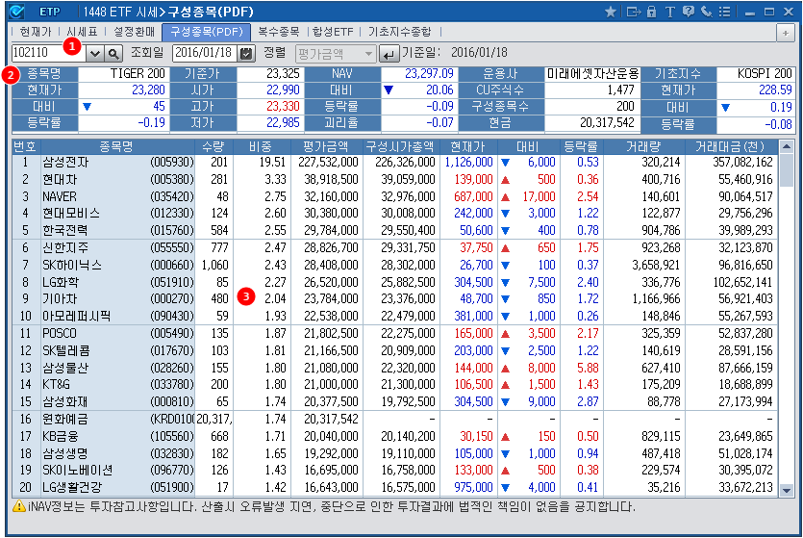This screenshot has width=803, height=538.
Task: Open the font size T icon
Action: point(669,12)
